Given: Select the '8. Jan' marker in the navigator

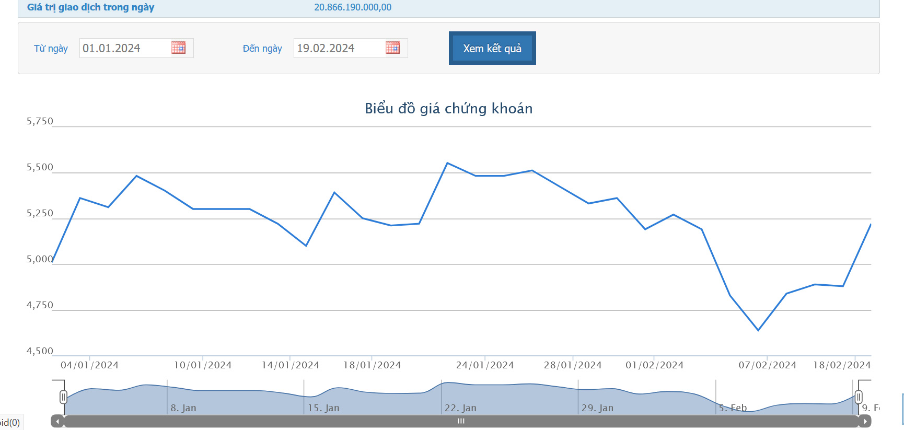Looking at the screenshot, I should tap(183, 408).
